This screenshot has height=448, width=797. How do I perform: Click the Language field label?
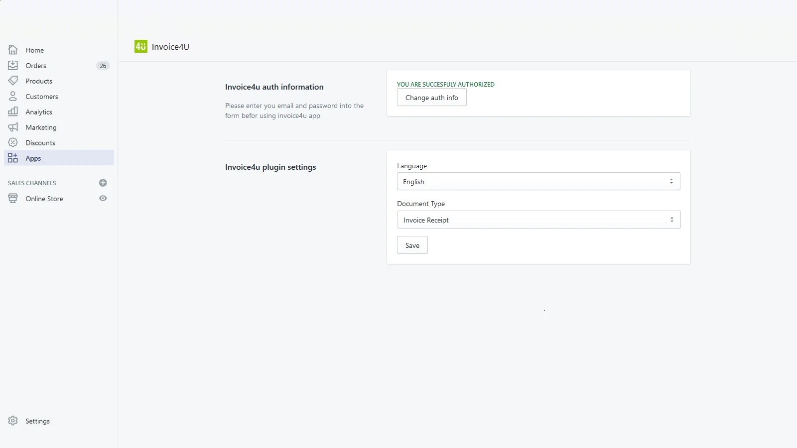pyautogui.click(x=412, y=166)
